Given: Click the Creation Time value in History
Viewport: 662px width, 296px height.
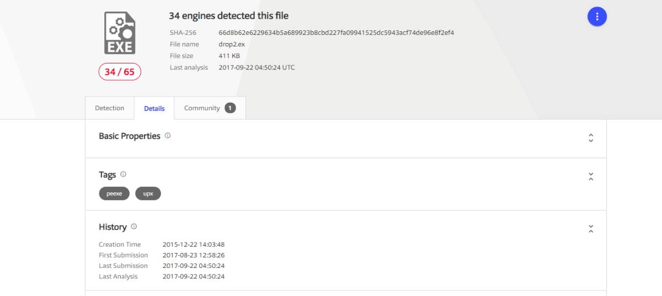Looking at the screenshot, I should 194,245.
